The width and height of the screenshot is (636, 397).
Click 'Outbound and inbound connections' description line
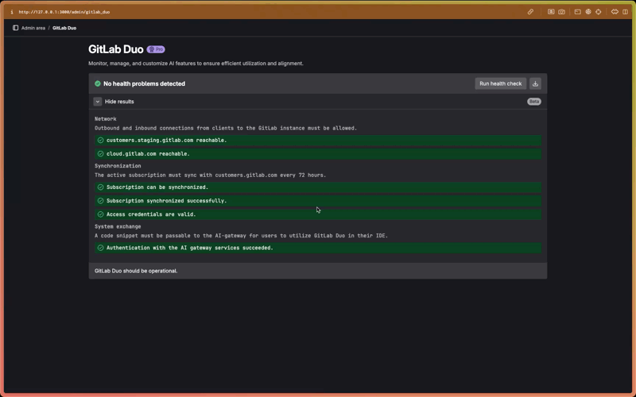point(226,128)
